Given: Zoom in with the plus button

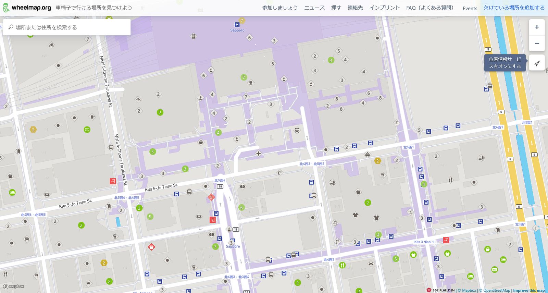Looking at the screenshot, I should pyautogui.click(x=537, y=27).
